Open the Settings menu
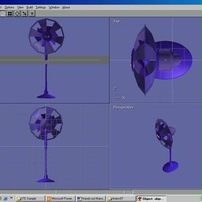 click(41, 7)
